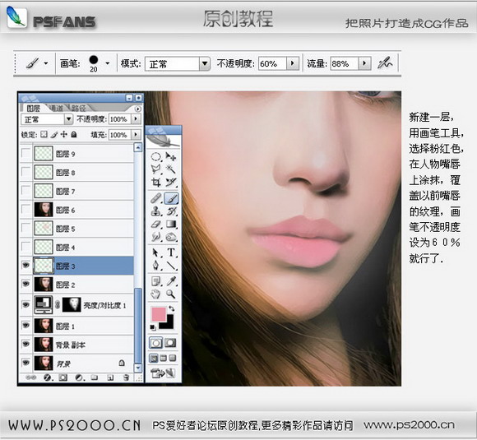
Task: Show layer 图层 6 visibility box
Action: pyautogui.click(x=25, y=210)
